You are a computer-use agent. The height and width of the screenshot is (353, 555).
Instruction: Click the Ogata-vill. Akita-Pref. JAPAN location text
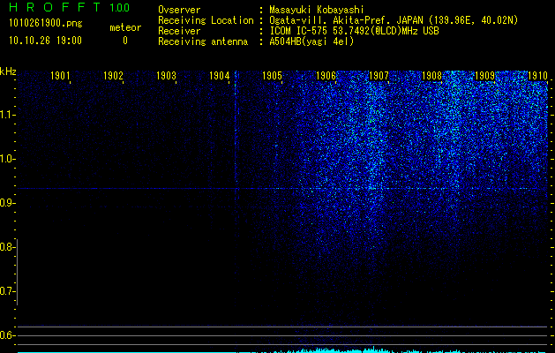coord(394,20)
